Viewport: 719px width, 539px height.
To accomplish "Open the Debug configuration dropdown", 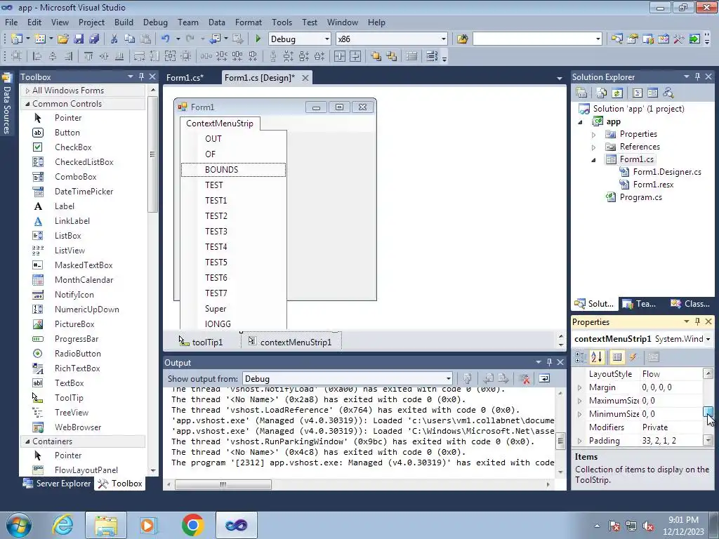I will (327, 39).
